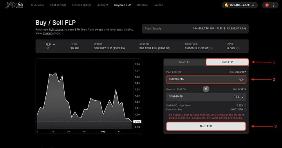Viewport: 282px width, 148px height.
Task: Click the Reserved 0.0000 FLP value
Action: [197, 48]
